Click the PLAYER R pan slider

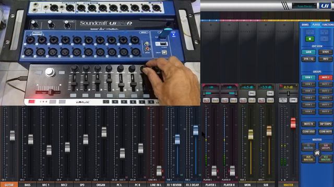229,94
